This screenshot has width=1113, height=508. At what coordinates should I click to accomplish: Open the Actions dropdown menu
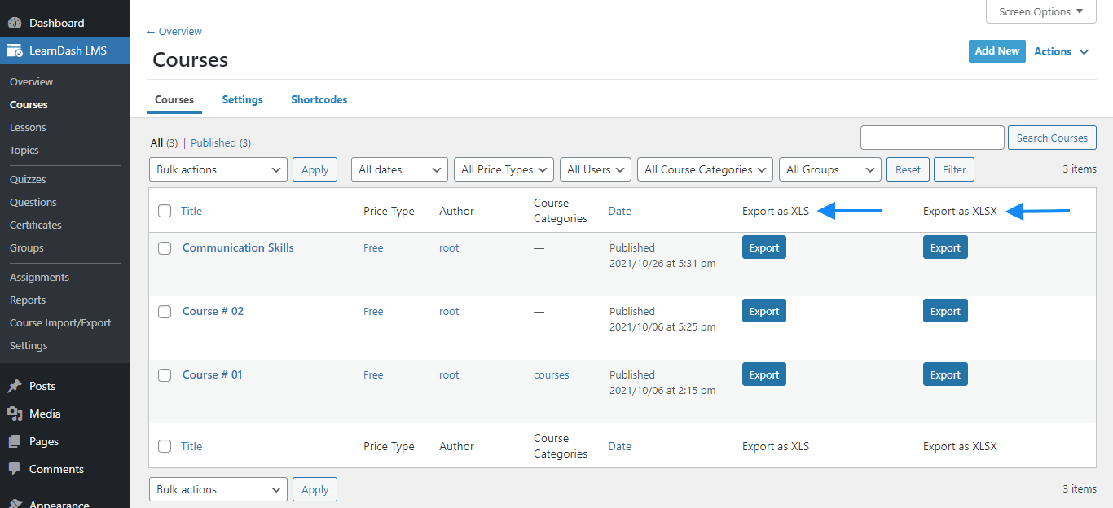click(x=1061, y=51)
